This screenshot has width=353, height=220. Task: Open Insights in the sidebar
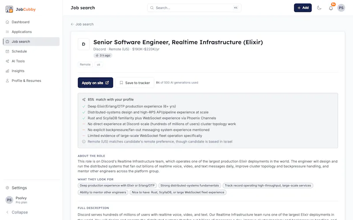click(31, 71)
